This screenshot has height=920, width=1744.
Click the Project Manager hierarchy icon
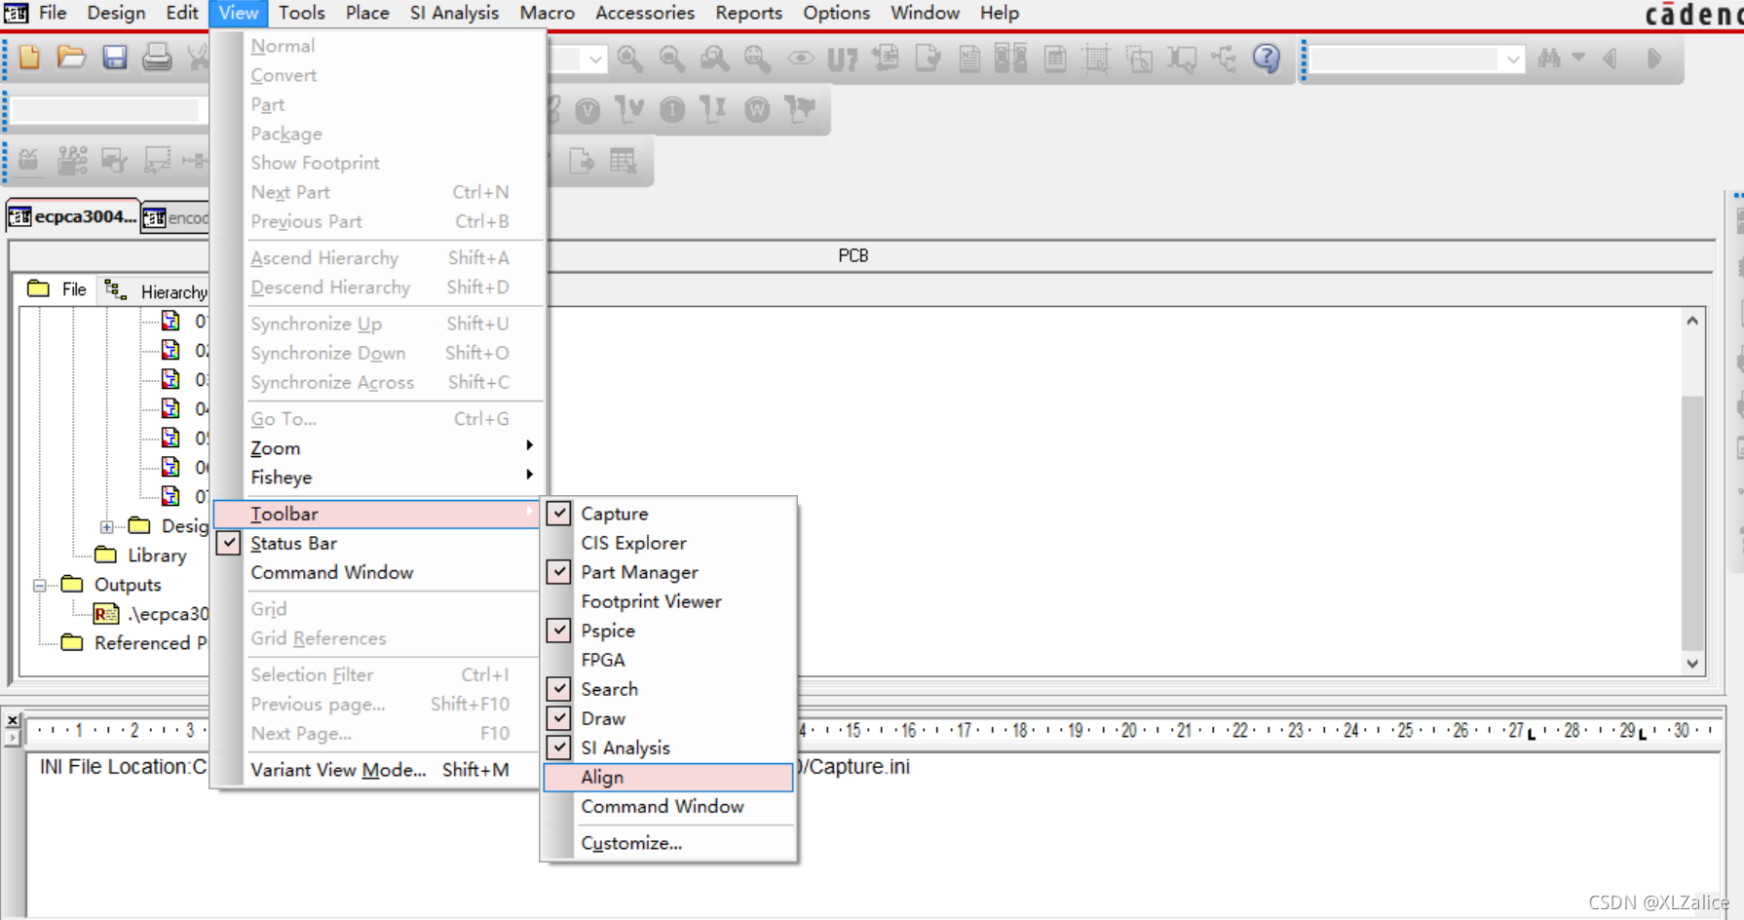point(1224,58)
